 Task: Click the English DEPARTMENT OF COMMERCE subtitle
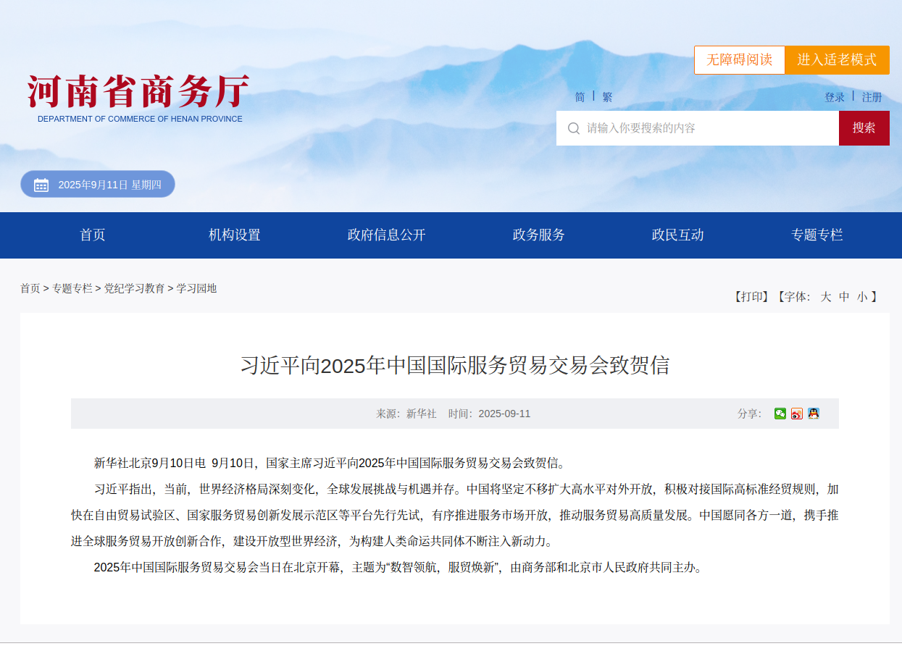(x=140, y=119)
